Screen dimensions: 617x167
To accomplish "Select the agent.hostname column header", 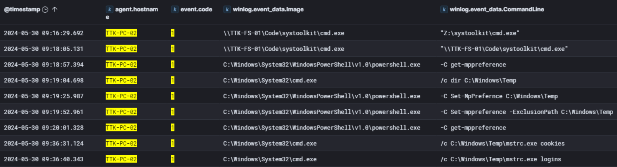I will coord(136,10).
